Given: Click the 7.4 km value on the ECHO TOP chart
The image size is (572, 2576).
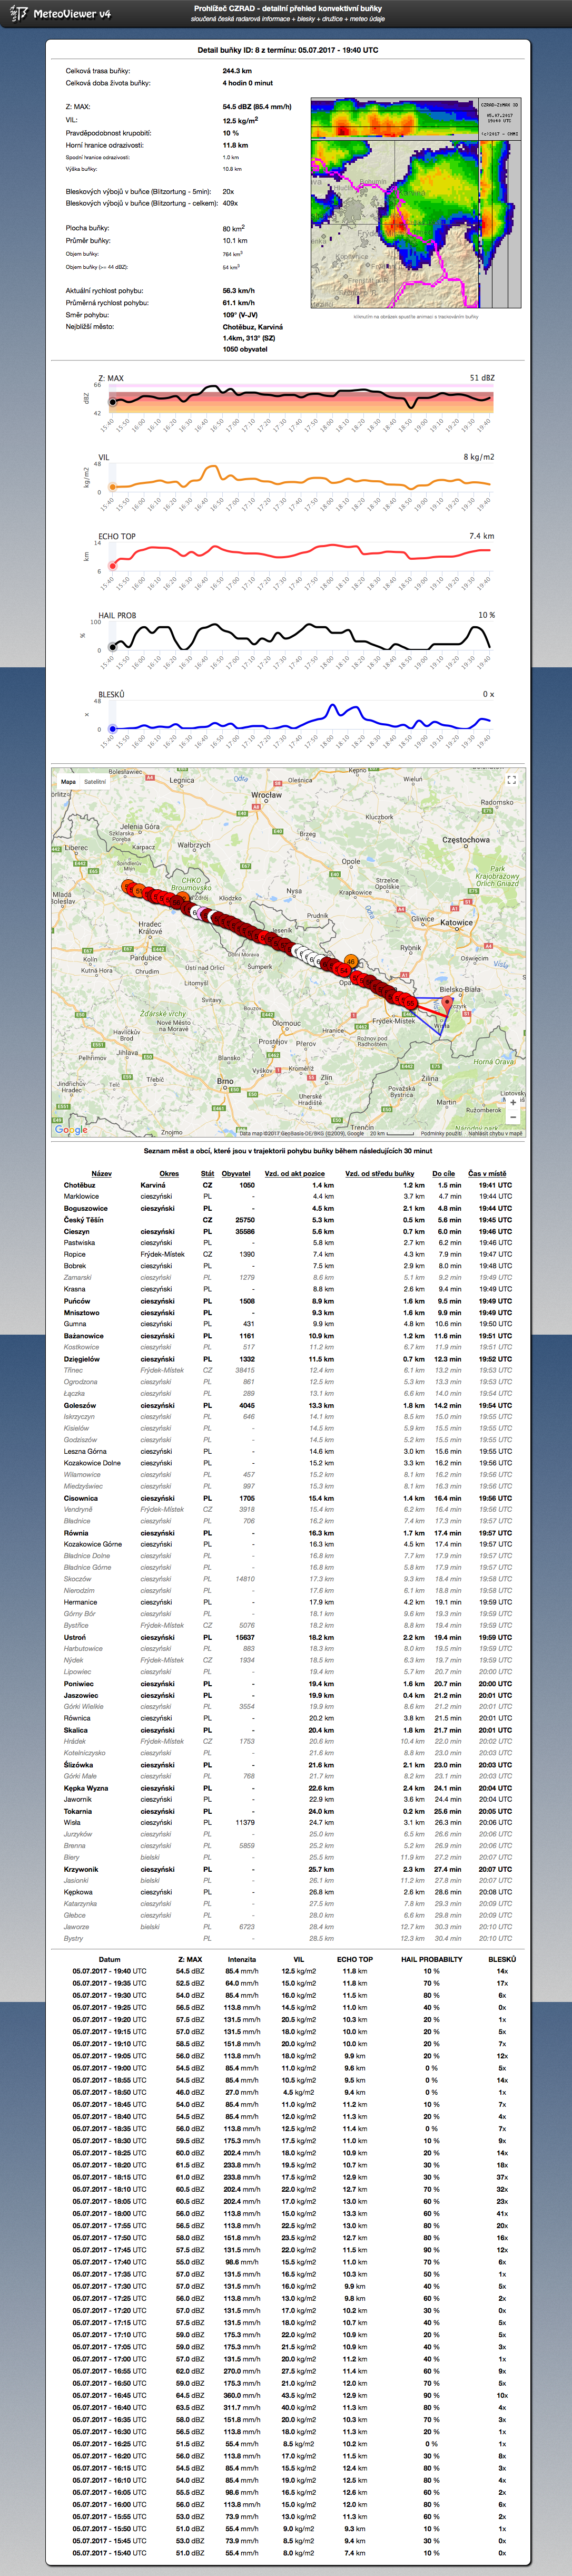Looking at the screenshot, I should (x=482, y=536).
